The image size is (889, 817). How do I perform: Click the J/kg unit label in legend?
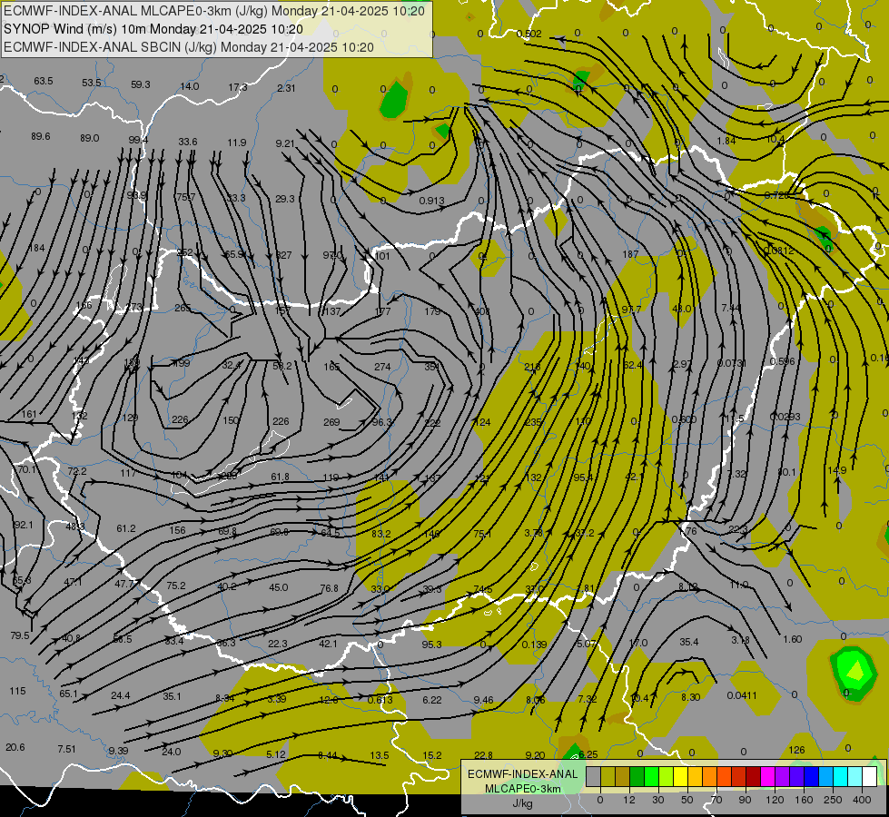tap(522, 803)
